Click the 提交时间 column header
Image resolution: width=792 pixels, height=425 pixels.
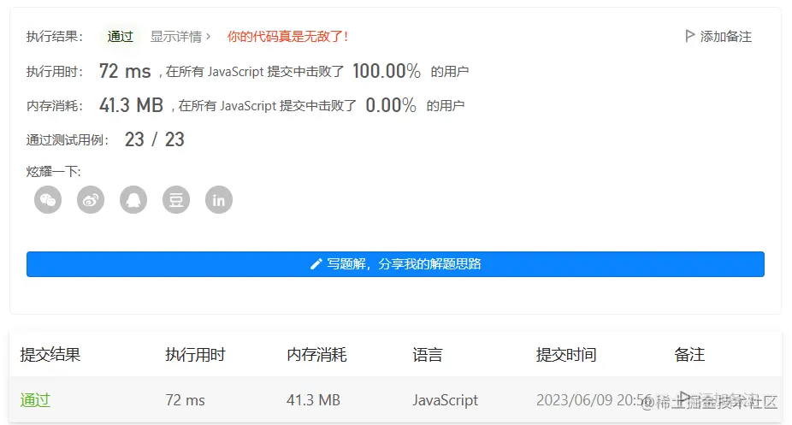566,355
